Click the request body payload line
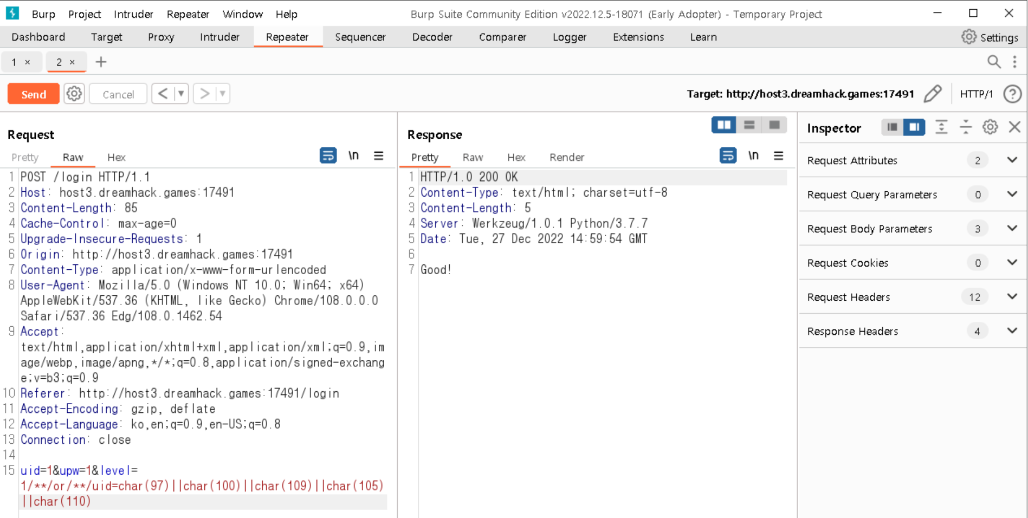 [x=202, y=485]
